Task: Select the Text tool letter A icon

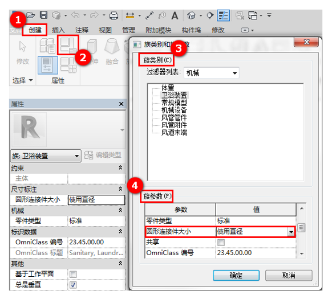Action: (175, 15)
